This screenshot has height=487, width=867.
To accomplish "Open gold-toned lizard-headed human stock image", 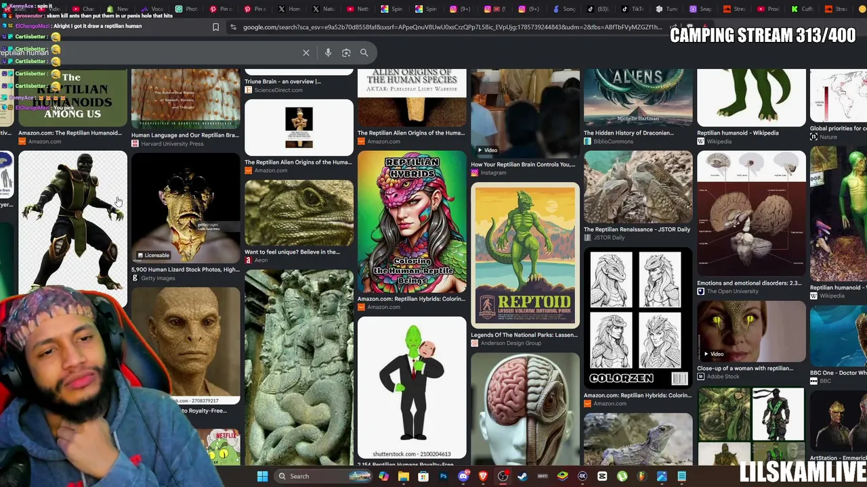I will [x=186, y=207].
